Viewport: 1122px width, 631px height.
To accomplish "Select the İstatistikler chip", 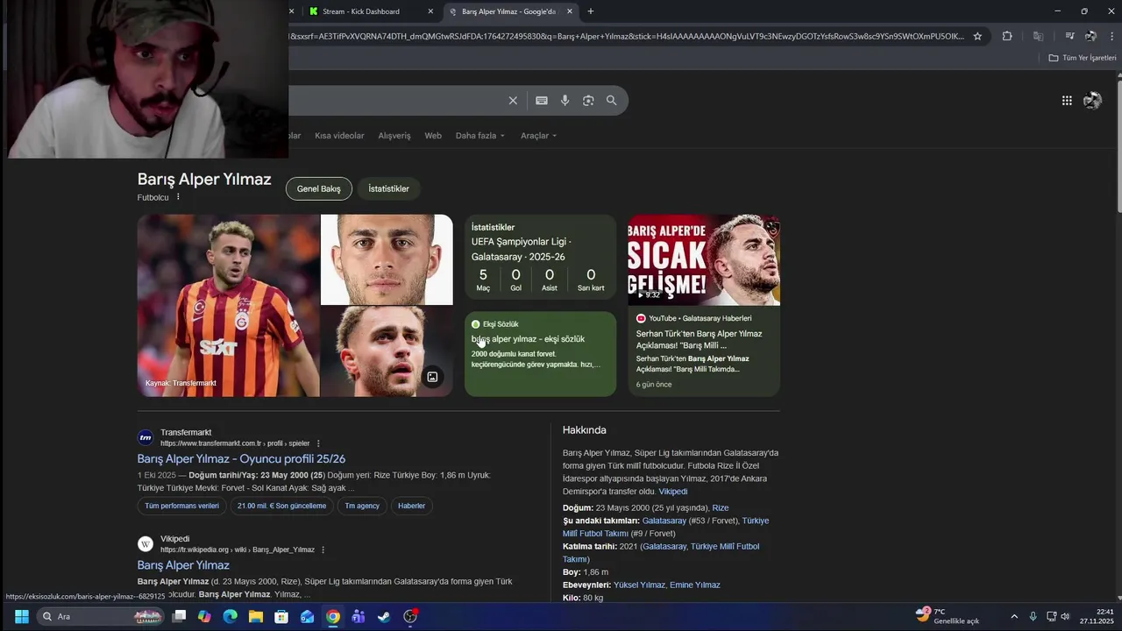I will click(388, 188).
